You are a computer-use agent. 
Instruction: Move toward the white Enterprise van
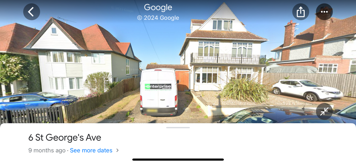159,92
